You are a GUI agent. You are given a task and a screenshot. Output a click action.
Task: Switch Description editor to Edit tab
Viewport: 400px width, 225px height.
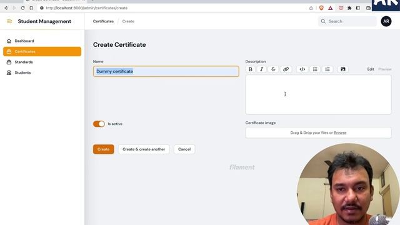click(371, 69)
